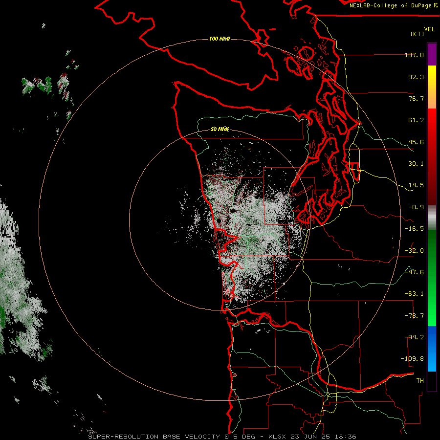Click the -109.8 velocity scale value
Viewport: 440px width, 440px height.
412,359
